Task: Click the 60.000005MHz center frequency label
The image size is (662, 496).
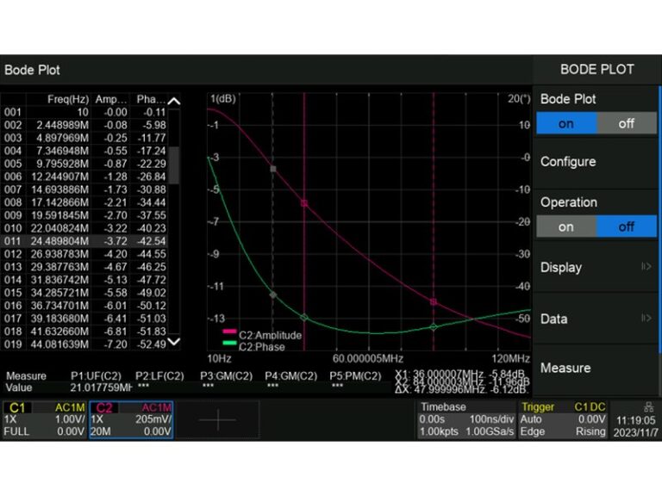Action: pyautogui.click(x=368, y=359)
